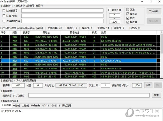163x121 pixels.
Task: Enable the 过滤IP地址 checkbox
Action: pos(4,16)
